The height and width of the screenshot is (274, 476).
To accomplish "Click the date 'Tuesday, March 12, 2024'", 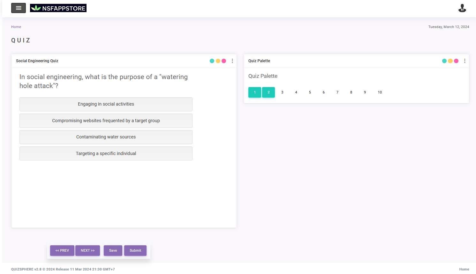I will click(x=449, y=27).
